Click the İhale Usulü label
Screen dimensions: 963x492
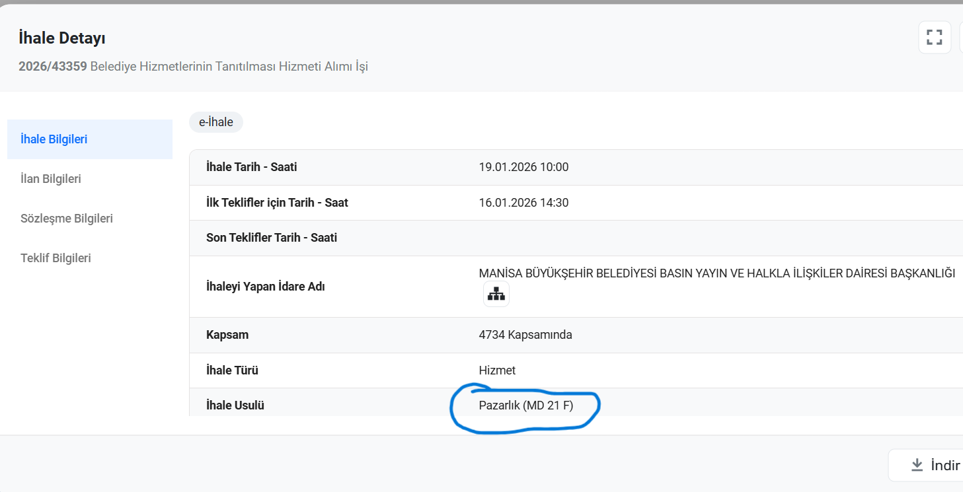(x=235, y=405)
